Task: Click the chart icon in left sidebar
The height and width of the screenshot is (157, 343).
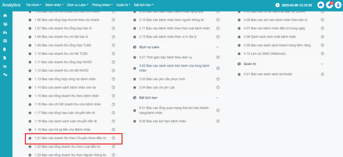Action: pyautogui.click(x=5, y=66)
